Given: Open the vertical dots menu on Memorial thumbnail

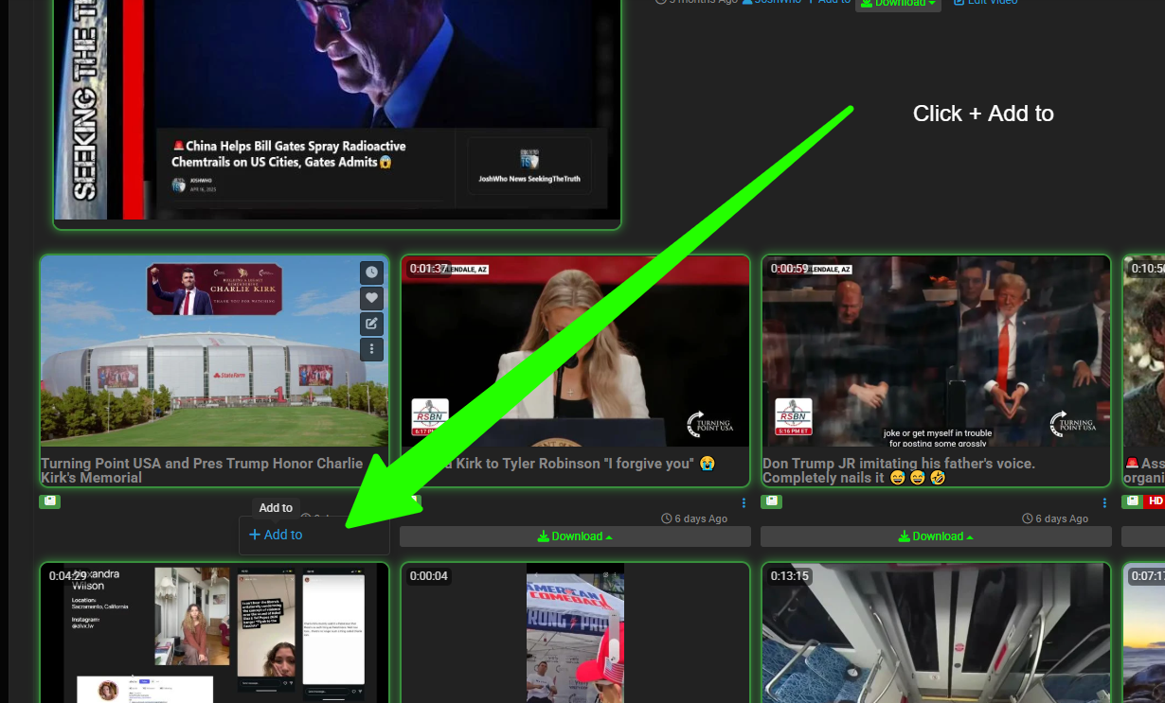Looking at the screenshot, I should tap(371, 349).
